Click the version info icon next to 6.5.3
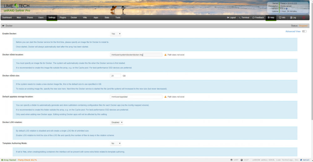Screen dimensions: 313x162 click(x=286, y=9)
